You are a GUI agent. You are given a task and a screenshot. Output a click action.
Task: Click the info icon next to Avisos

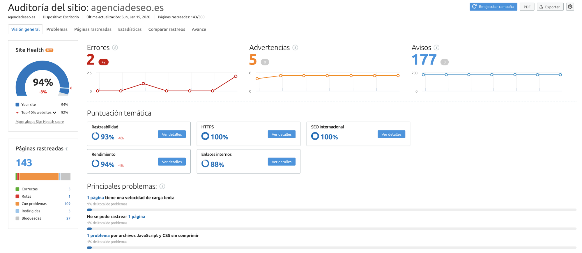pyautogui.click(x=436, y=48)
